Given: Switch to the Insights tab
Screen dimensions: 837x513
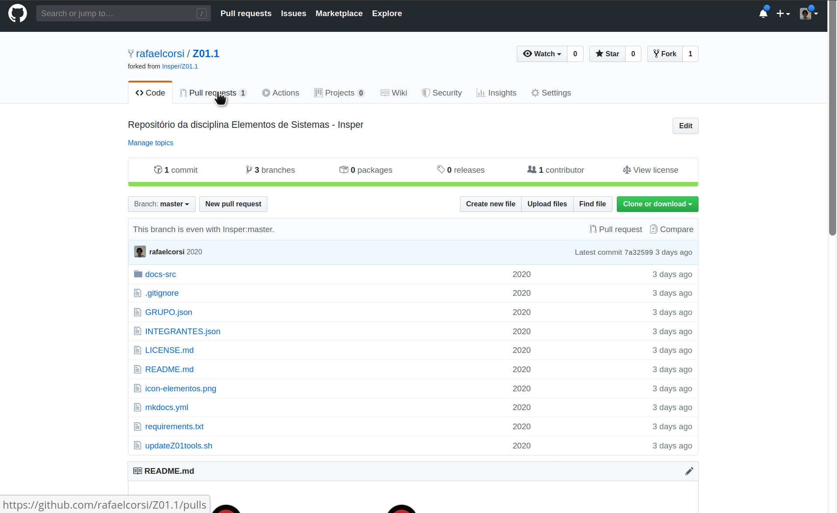Looking at the screenshot, I should click(496, 92).
